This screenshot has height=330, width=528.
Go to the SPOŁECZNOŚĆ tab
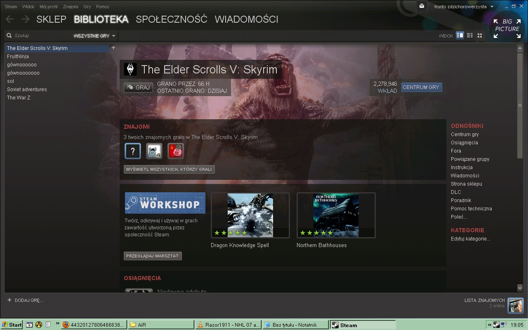point(172,19)
